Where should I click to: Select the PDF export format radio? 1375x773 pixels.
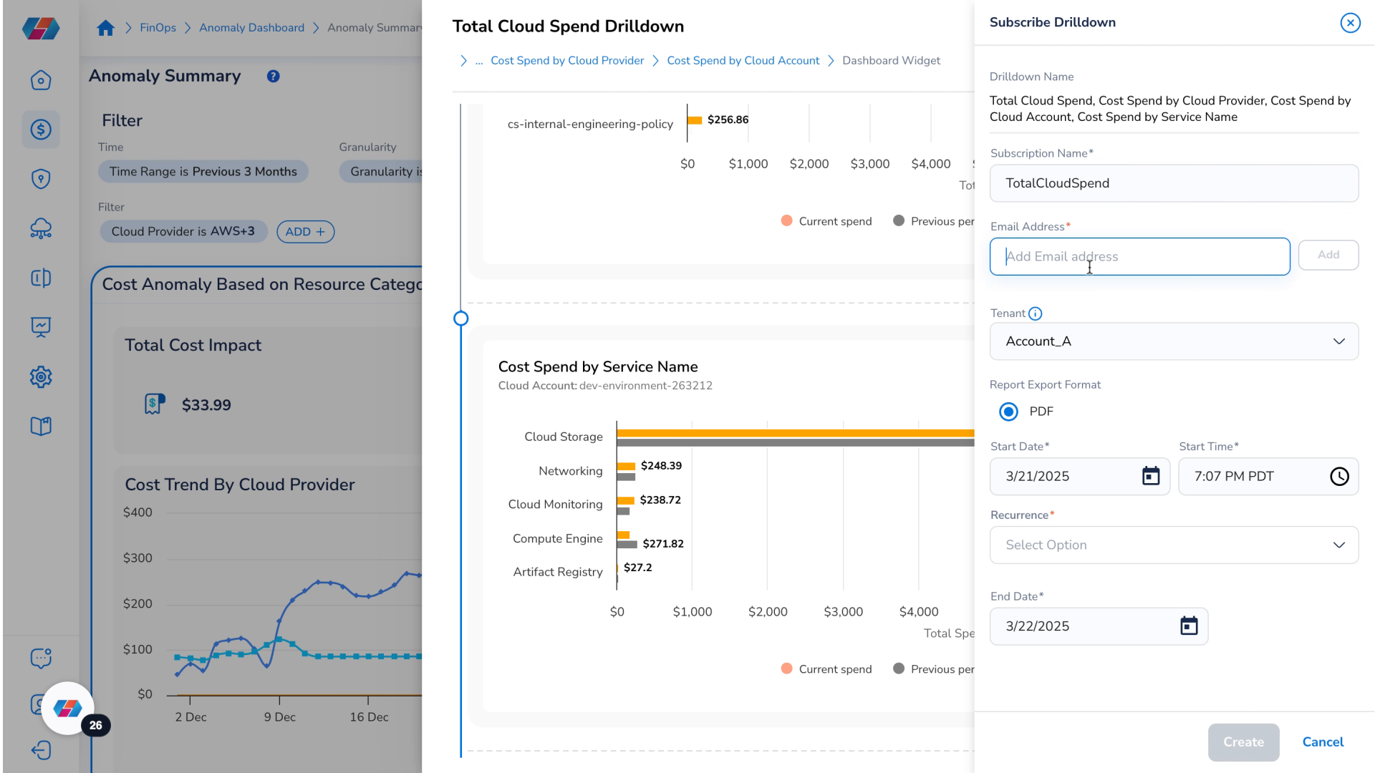coord(1008,412)
